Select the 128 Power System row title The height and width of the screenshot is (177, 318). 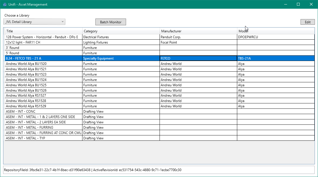[x=44, y=37]
